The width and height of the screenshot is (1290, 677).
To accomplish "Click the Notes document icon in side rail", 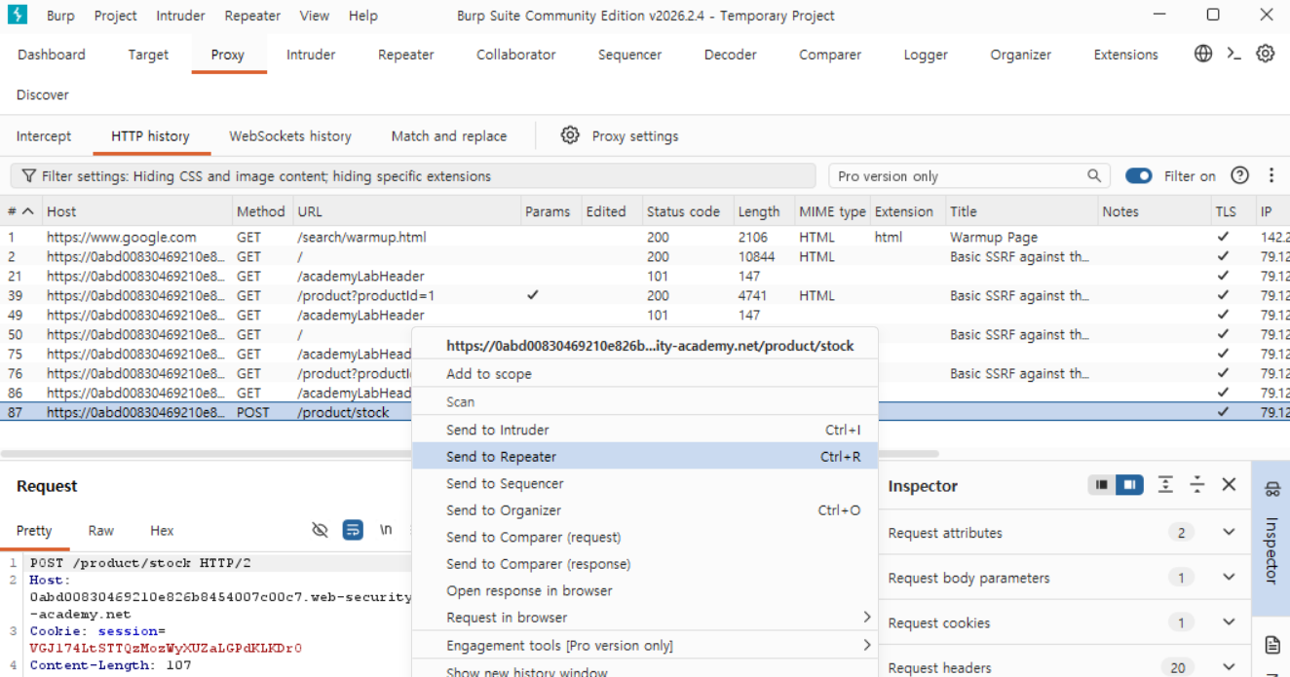I will click(x=1271, y=645).
